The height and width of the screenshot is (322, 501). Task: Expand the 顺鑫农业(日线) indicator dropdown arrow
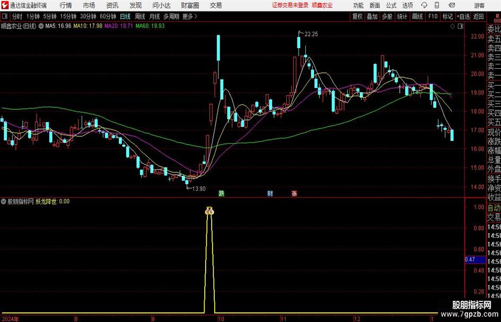pyautogui.click(x=41, y=26)
